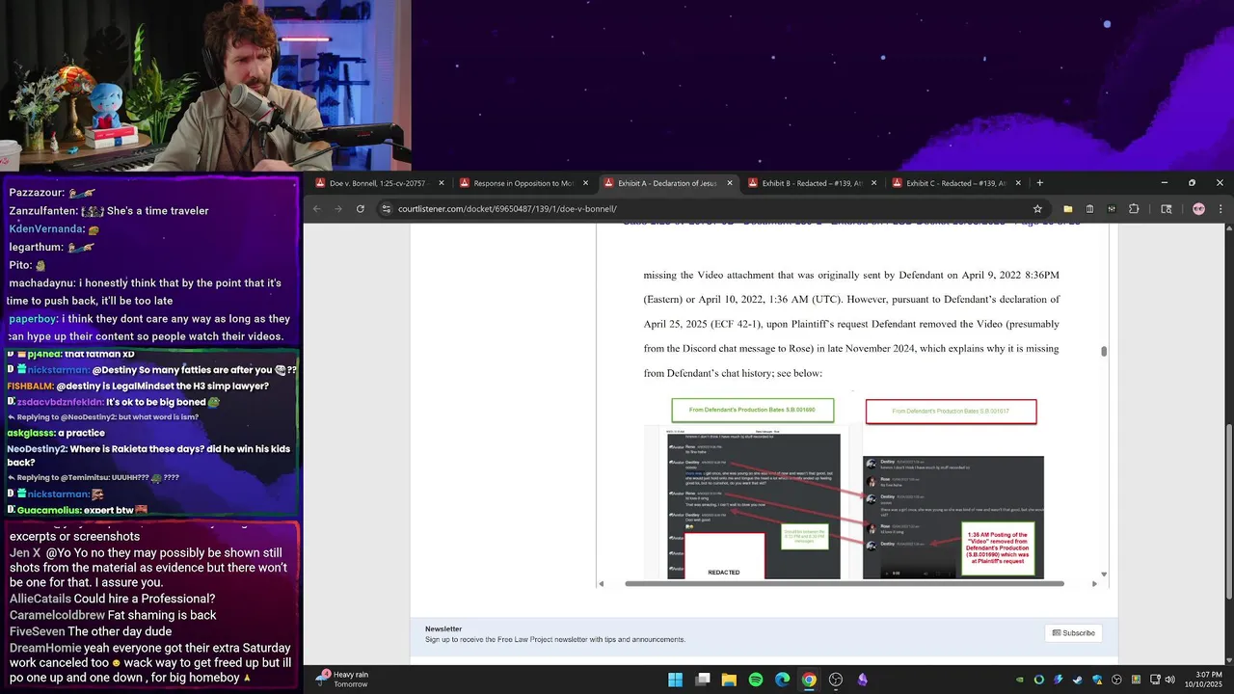Image resolution: width=1234 pixels, height=694 pixels.
Task: Open the Extensions puzzle-piece menu
Action: (x=1134, y=208)
